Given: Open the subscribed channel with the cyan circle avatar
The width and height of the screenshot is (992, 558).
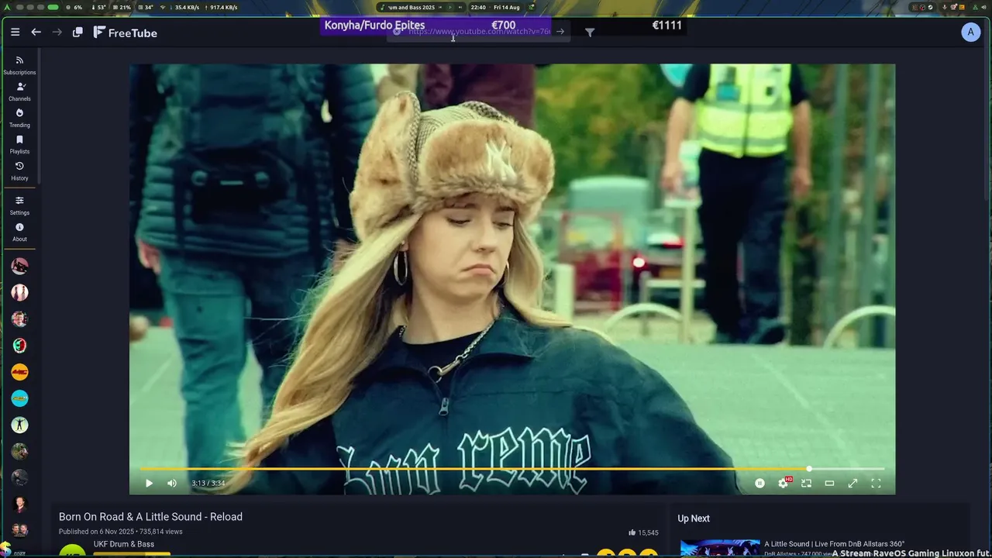Looking at the screenshot, I should (x=19, y=398).
